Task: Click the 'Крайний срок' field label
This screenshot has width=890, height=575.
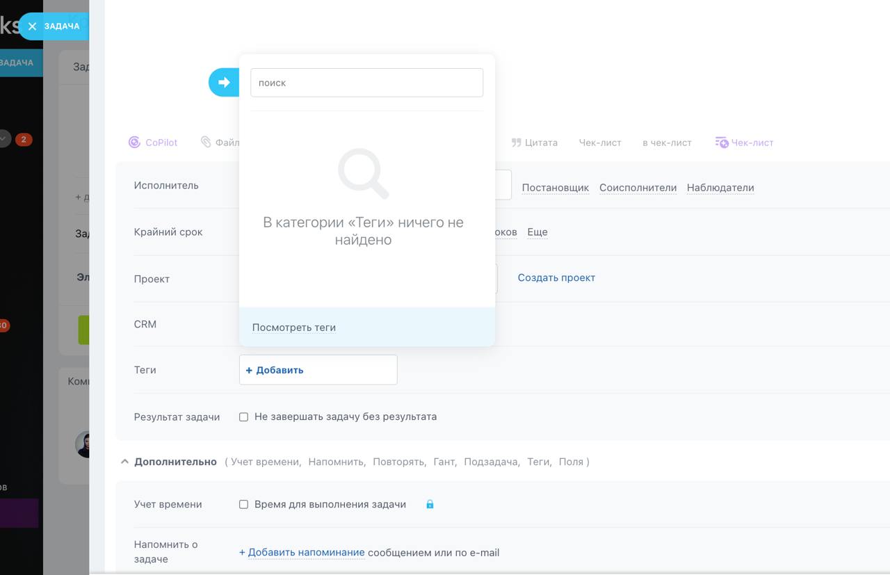Action: point(168,232)
